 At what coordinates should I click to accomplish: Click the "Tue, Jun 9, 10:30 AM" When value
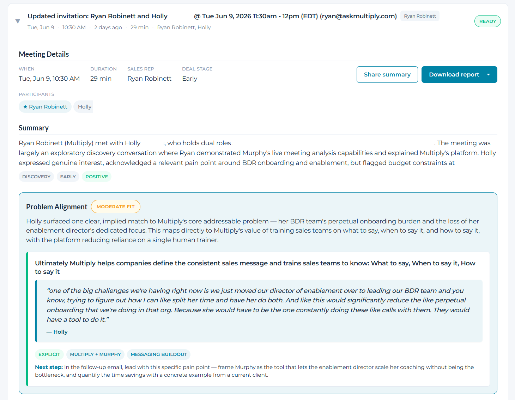pyautogui.click(x=49, y=79)
